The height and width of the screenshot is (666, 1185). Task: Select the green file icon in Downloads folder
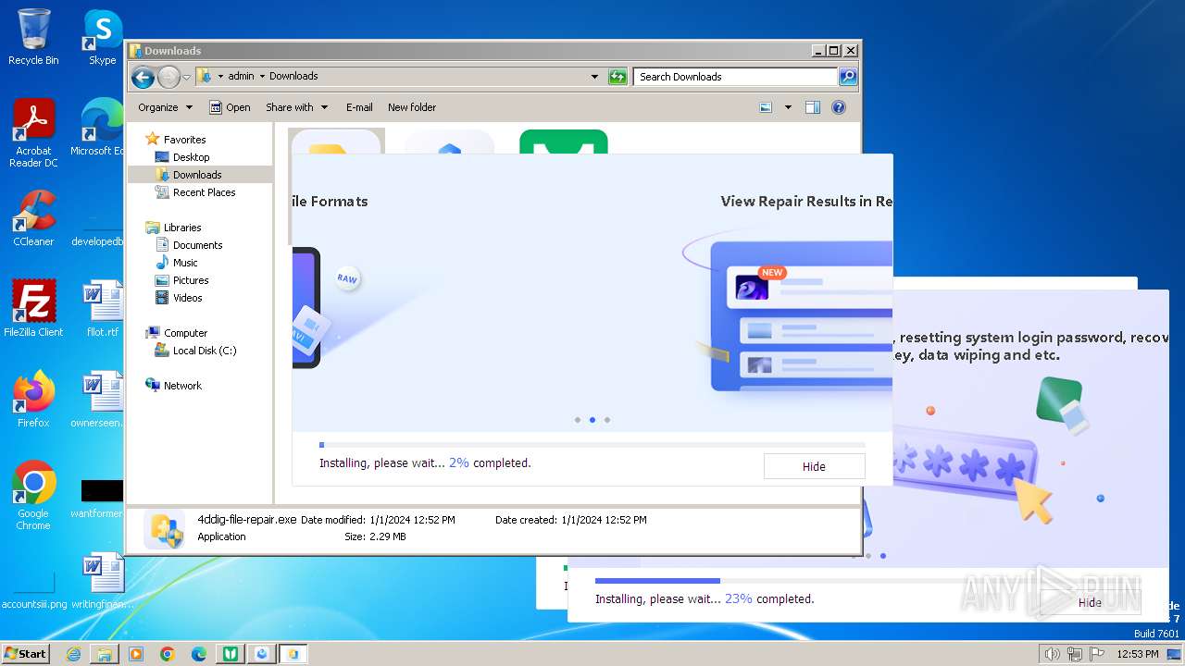(563, 142)
